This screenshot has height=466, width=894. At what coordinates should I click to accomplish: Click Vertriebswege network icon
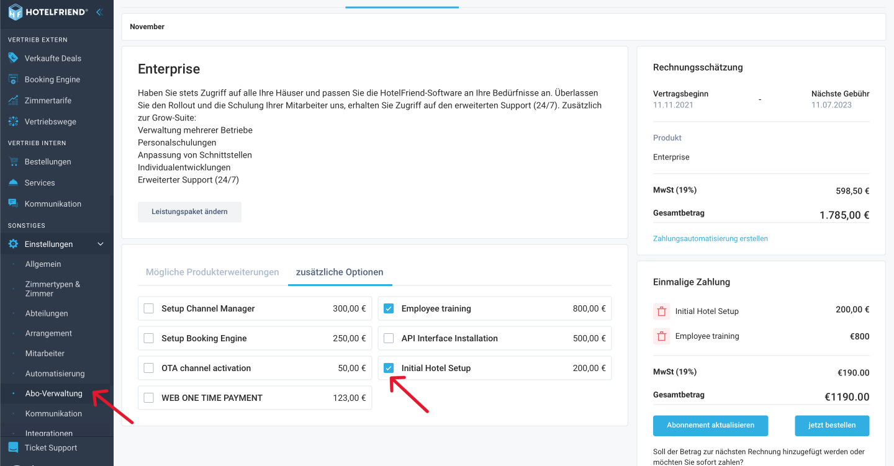pos(13,122)
